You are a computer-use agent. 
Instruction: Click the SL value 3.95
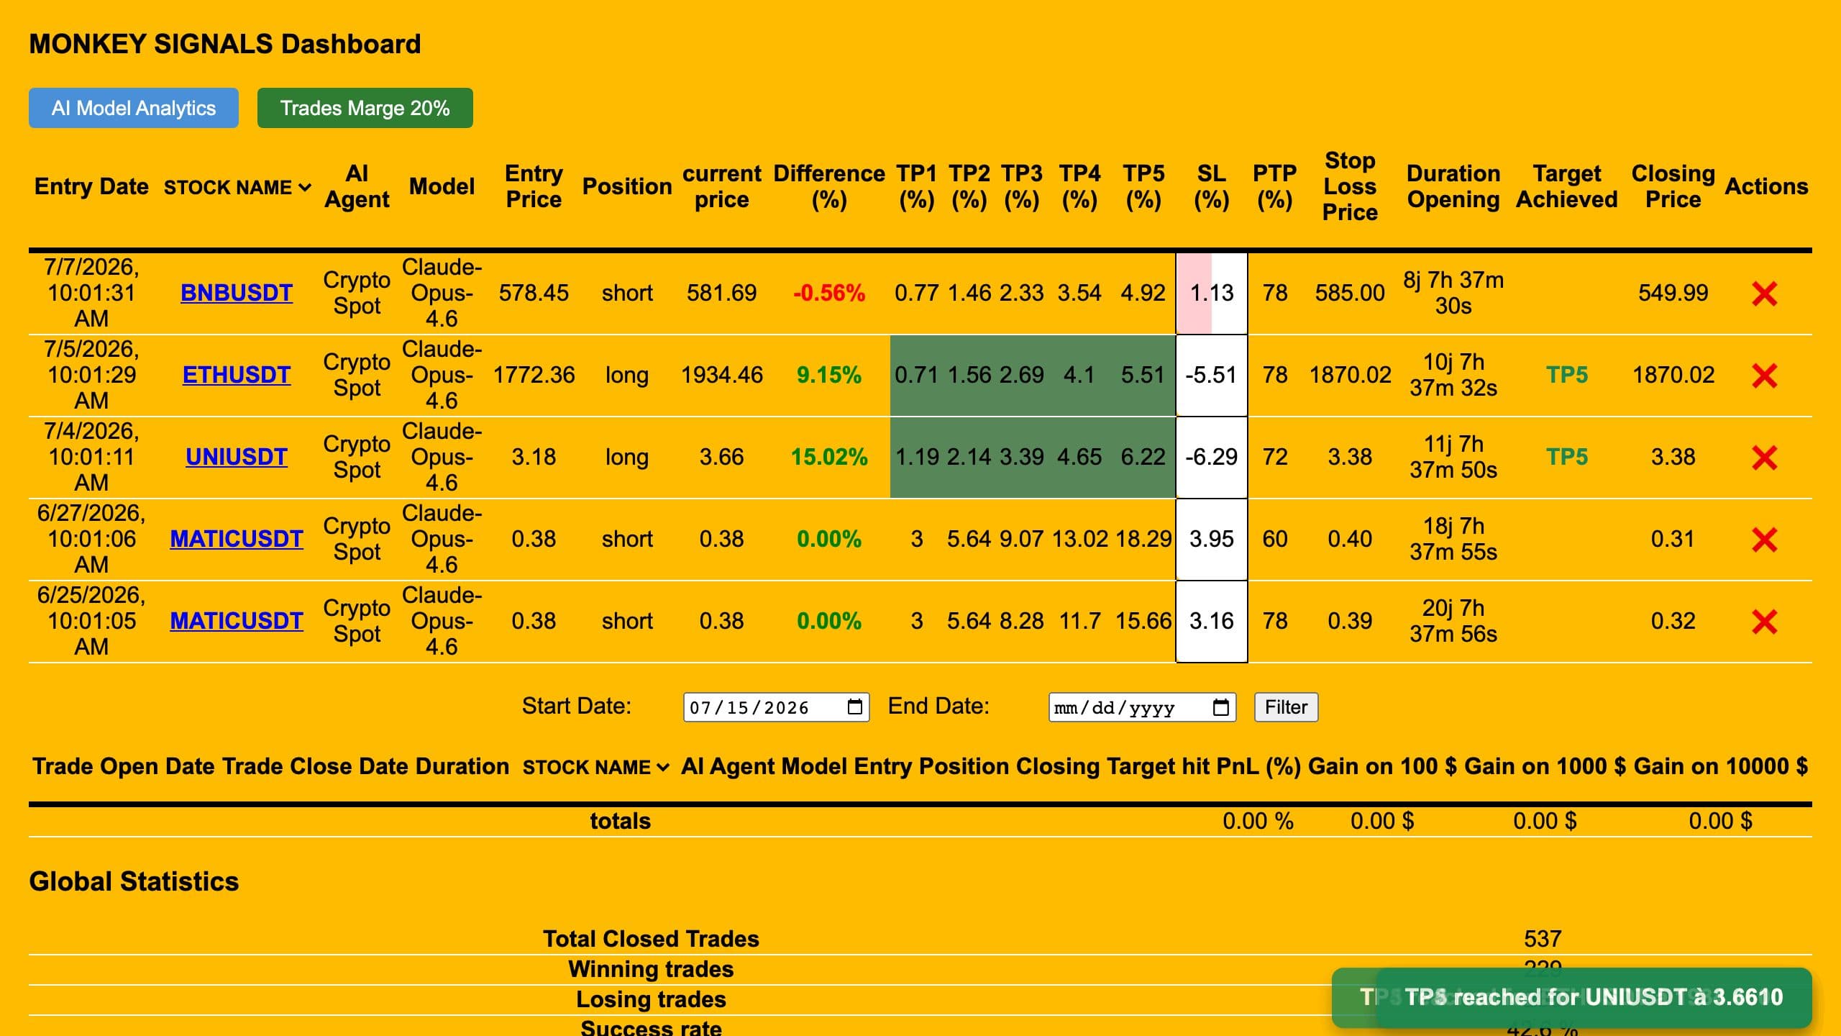click(x=1212, y=539)
